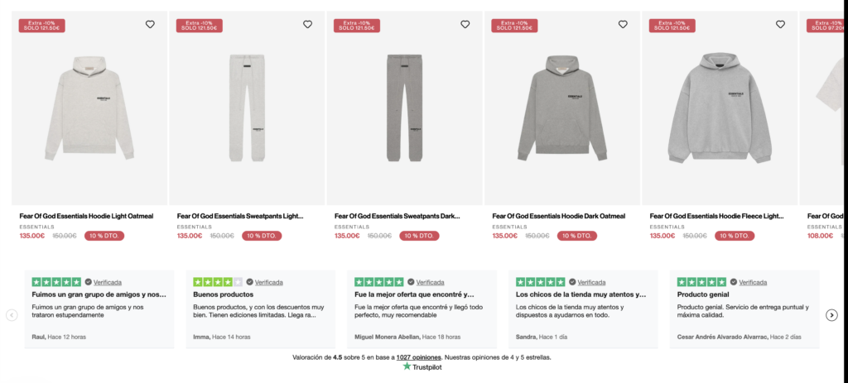View the light sweatpants product image
848x383 pixels.
coord(247,108)
